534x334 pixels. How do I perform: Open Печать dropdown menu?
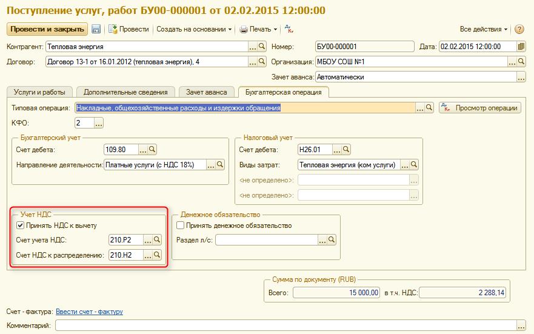(258, 29)
